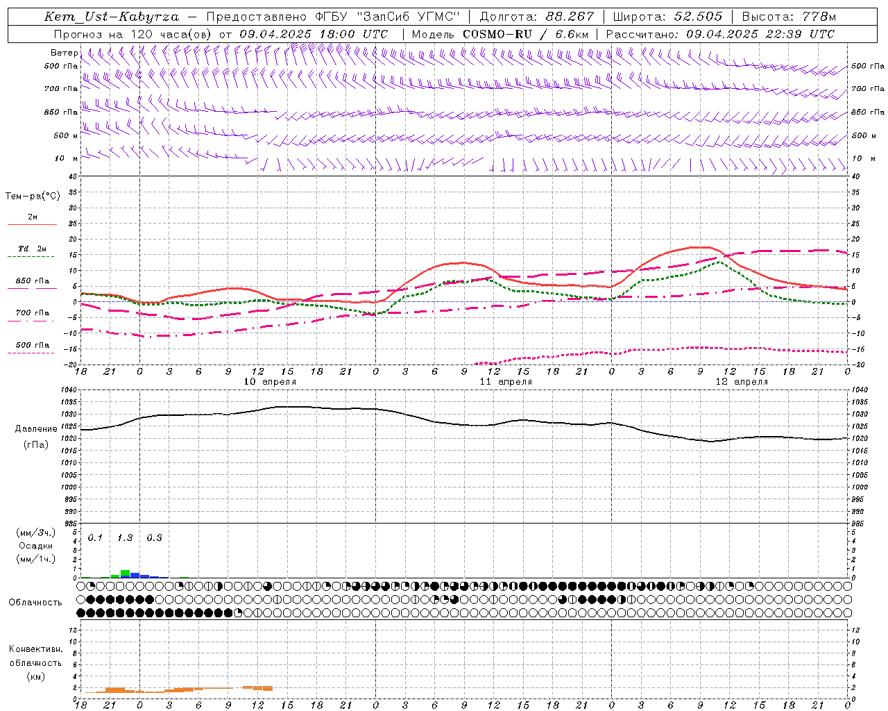Viewport: 888px width, 711px height.
Task: Click the solid red 2м temperature curve
Action: click(463, 262)
